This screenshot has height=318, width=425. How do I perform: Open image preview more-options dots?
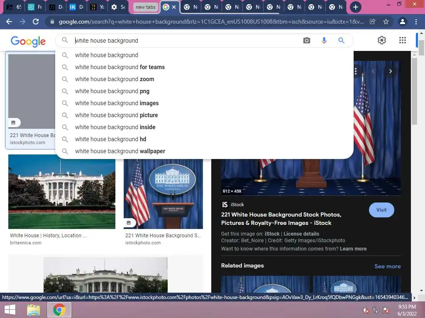[x=356, y=71]
